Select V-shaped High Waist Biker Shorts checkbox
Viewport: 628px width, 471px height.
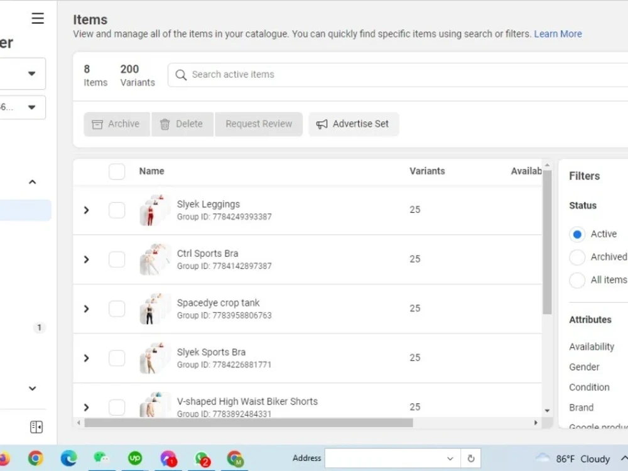117,408
